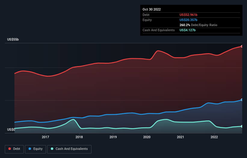This screenshot has width=247, height=158.
Task: Click the red Debt endpoint marker
Action: coord(242,46)
